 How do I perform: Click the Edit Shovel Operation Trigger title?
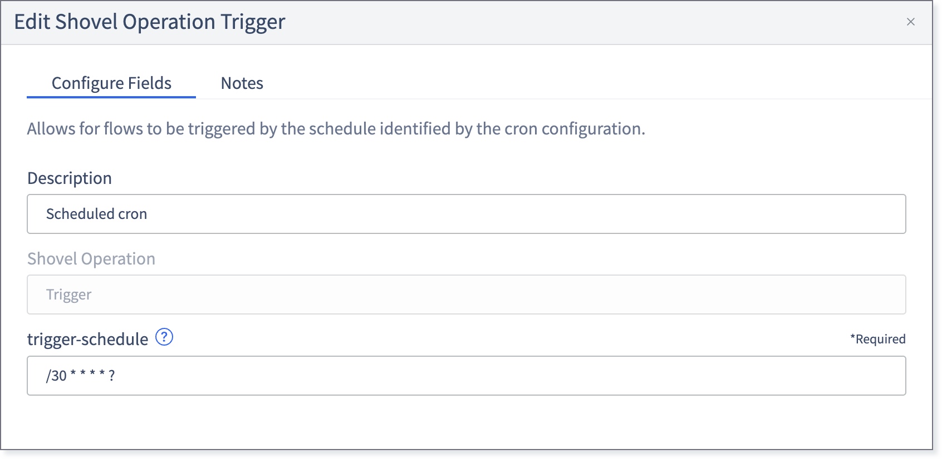[x=150, y=22]
